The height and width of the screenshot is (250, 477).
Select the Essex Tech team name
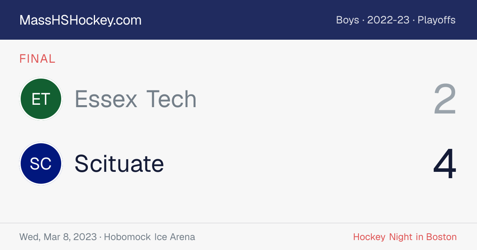coord(136,99)
